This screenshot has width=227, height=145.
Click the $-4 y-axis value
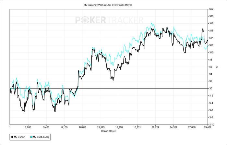tap(211, 103)
